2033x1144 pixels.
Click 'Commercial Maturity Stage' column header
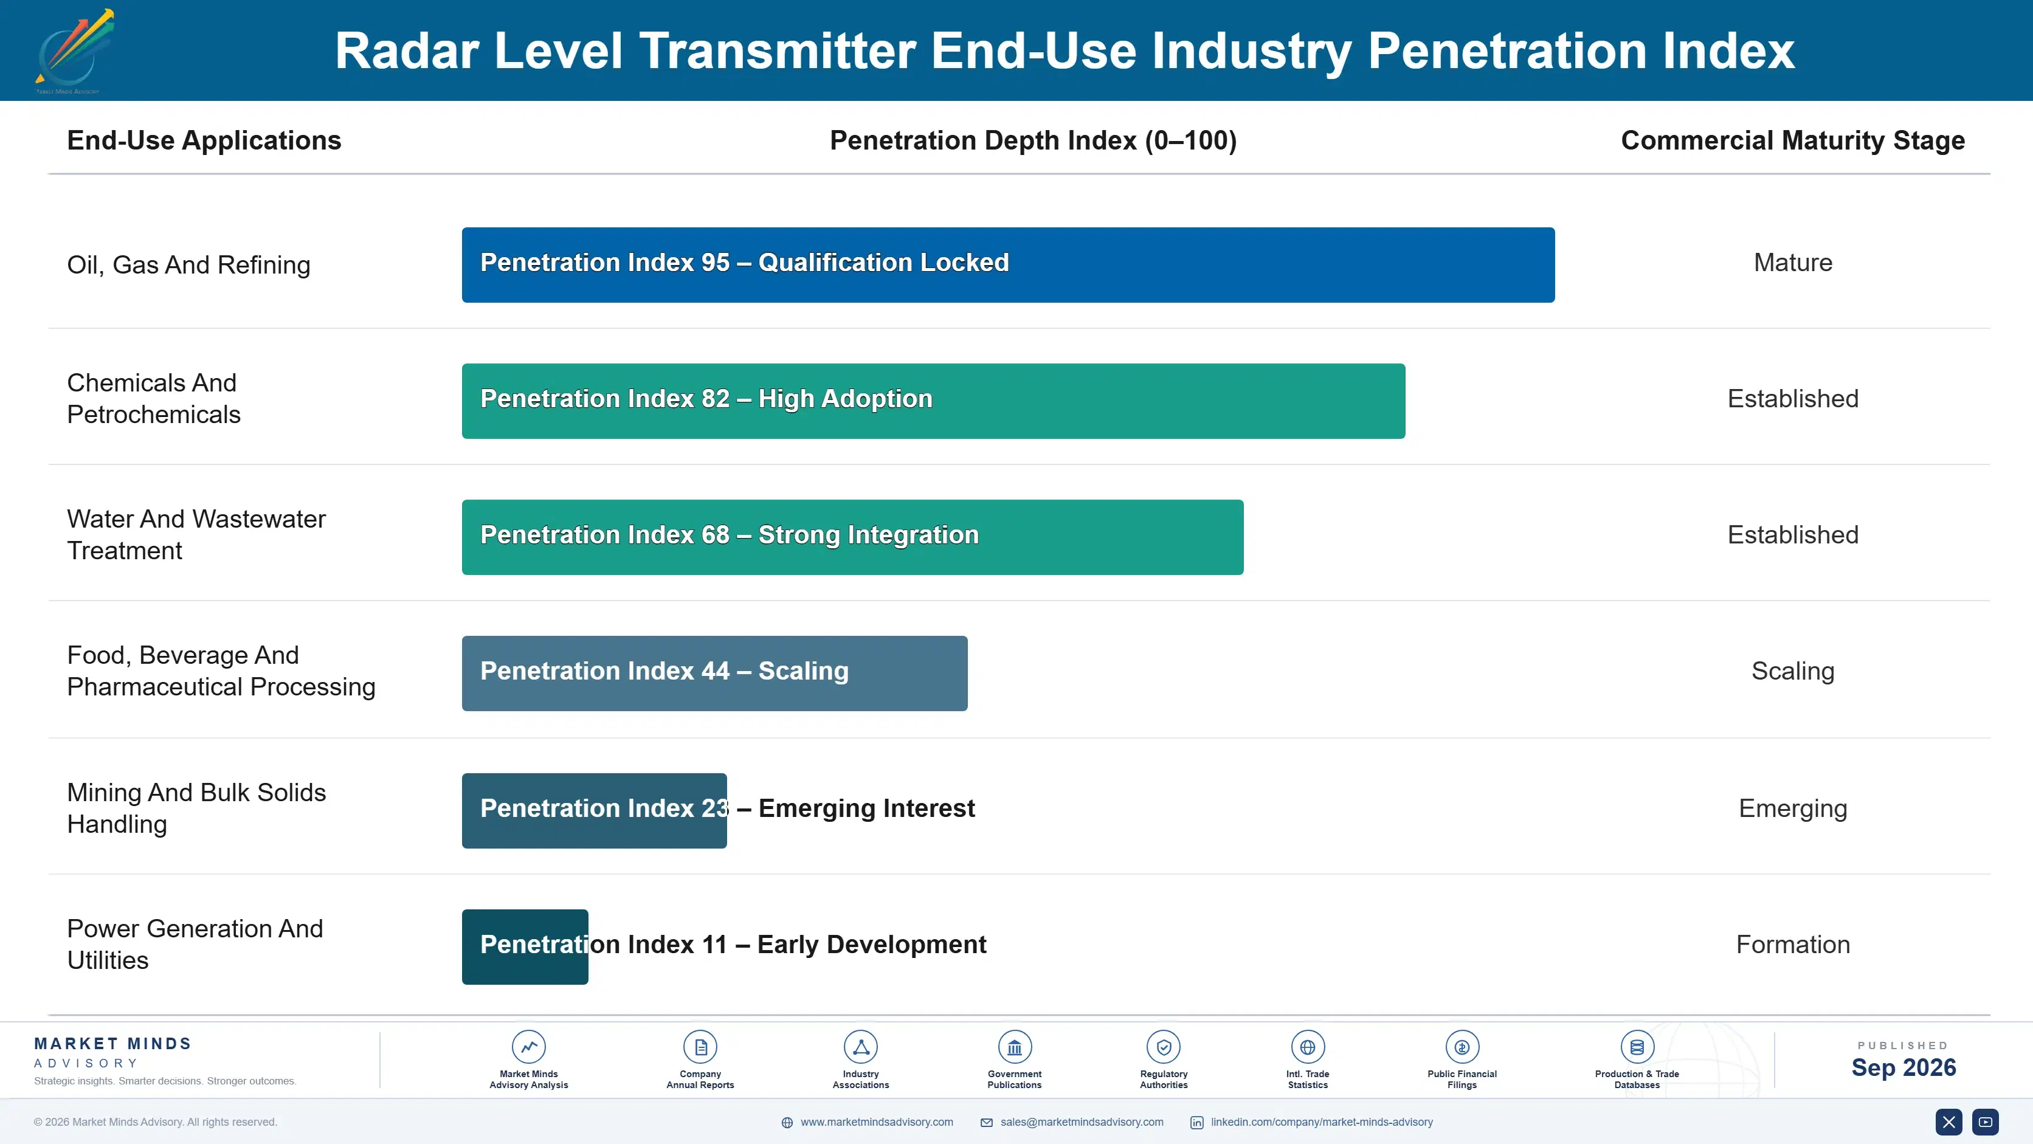tap(1792, 140)
